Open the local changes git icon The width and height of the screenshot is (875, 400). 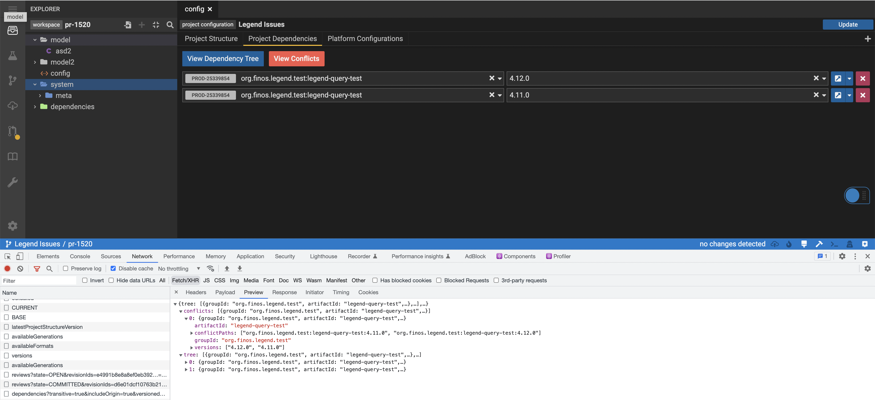[x=13, y=80]
